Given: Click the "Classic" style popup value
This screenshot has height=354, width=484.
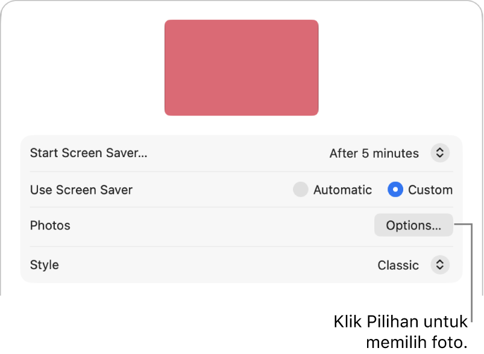Looking at the screenshot, I should coord(398,265).
